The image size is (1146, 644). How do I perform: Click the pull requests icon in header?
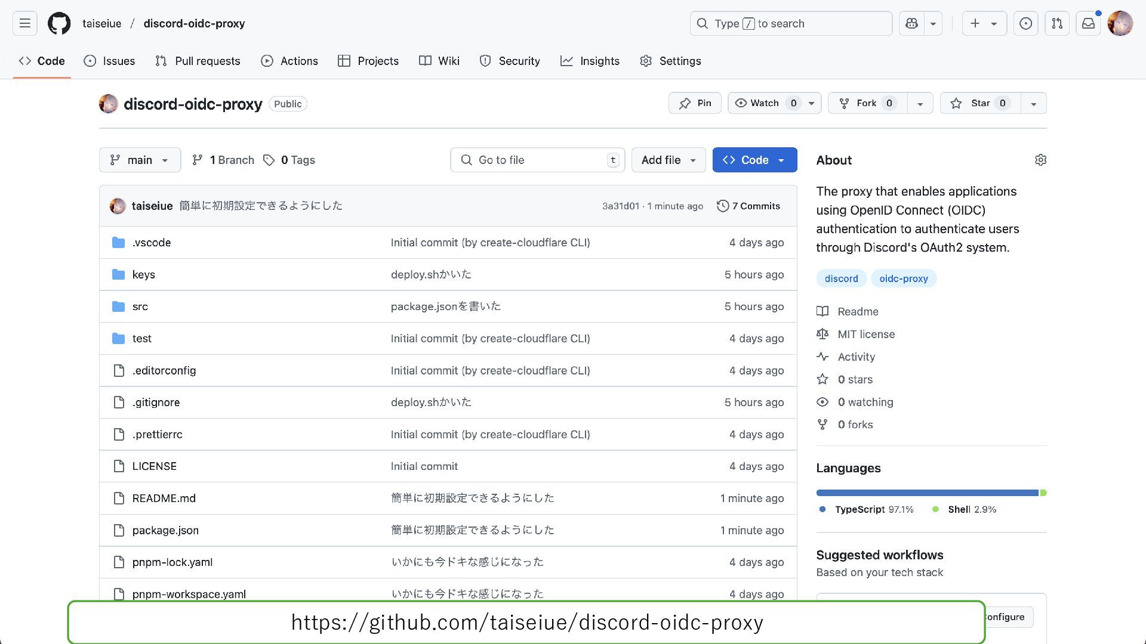[1057, 23]
